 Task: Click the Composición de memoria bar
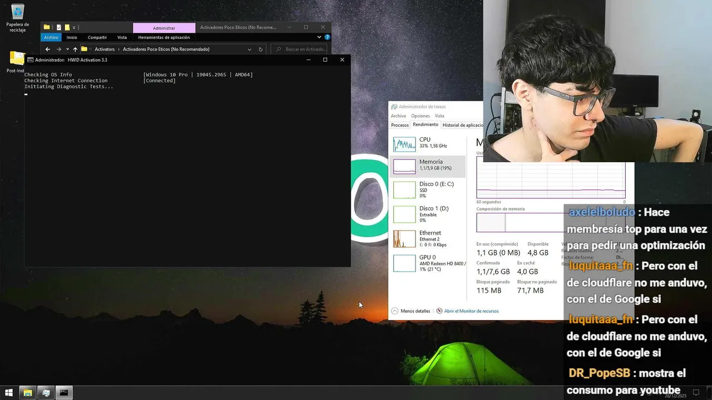pyautogui.click(x=520, y=222)
